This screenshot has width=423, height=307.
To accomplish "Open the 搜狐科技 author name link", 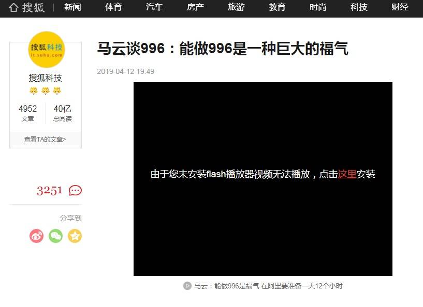I will tap(46, 78).
